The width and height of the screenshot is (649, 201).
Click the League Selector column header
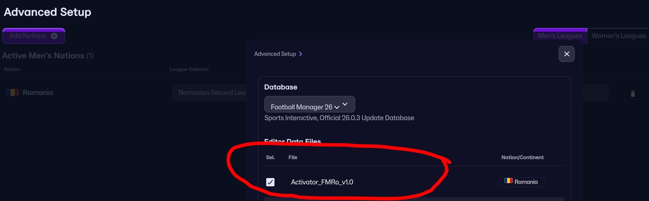point(189,69)
